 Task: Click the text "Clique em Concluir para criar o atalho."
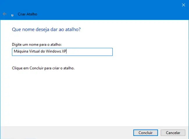(x=43, y=68)
